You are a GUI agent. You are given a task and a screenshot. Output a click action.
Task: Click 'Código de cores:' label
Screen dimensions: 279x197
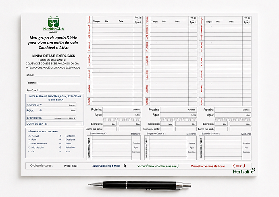(41, 166)
